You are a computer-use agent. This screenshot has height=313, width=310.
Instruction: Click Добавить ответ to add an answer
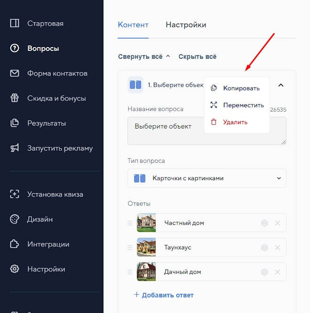[x=164, y=295]
